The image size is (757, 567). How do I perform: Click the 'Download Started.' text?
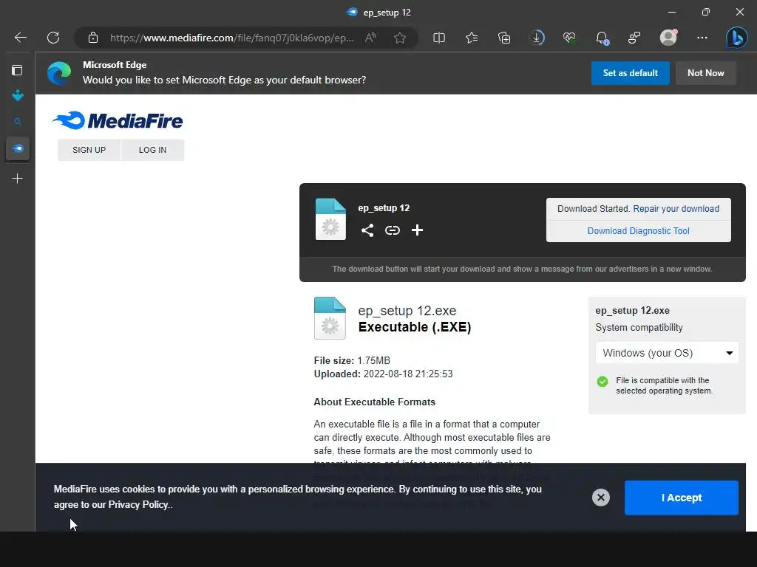tap(594, 209)
